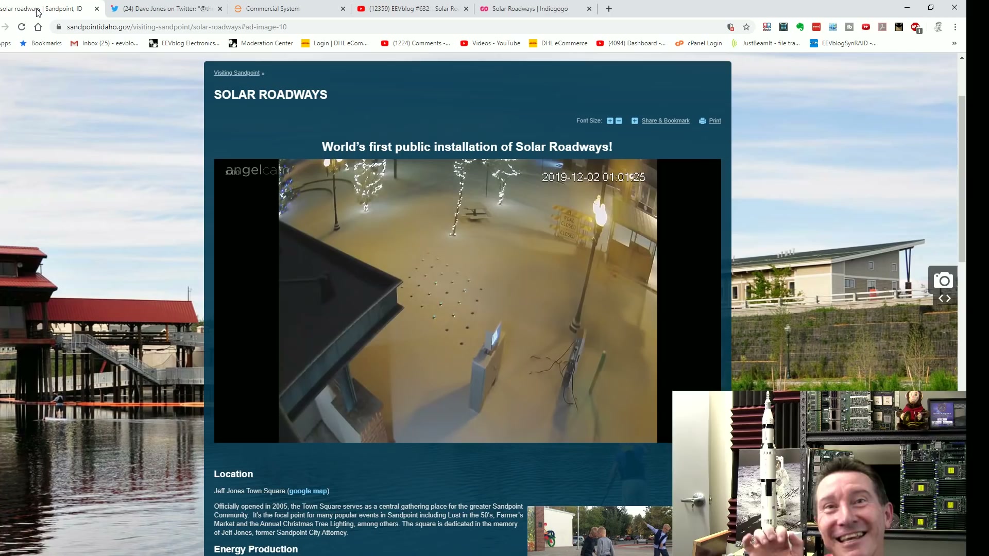Screen dimensions: 989x556
Task: Open Chrome's three-dot menu
Action: (x=955, y=27)
